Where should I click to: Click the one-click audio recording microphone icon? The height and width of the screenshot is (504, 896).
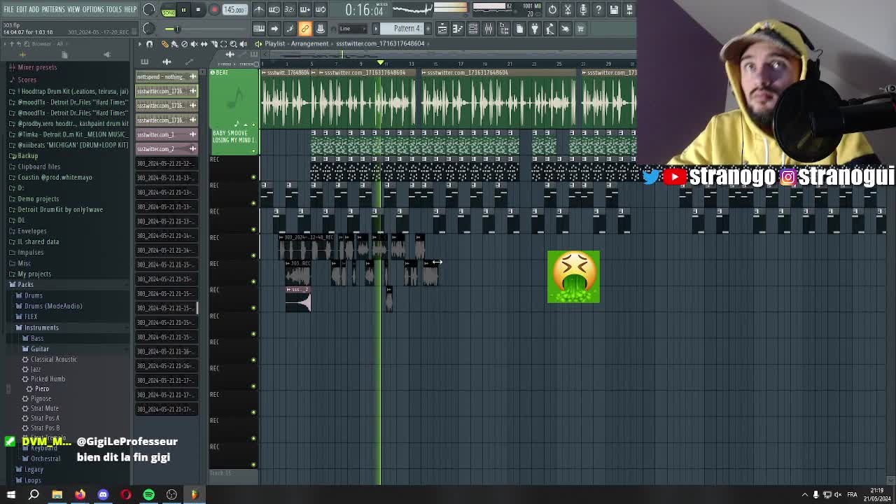click(x=583, y=10)
